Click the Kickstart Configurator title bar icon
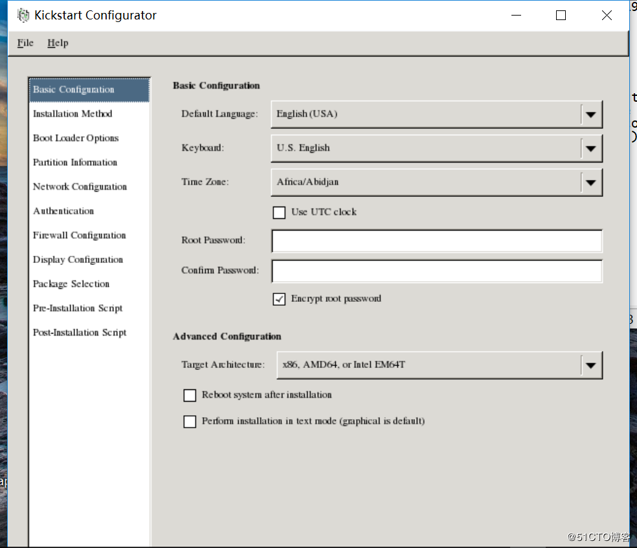The image size is (637, 548). click(23, 16)
